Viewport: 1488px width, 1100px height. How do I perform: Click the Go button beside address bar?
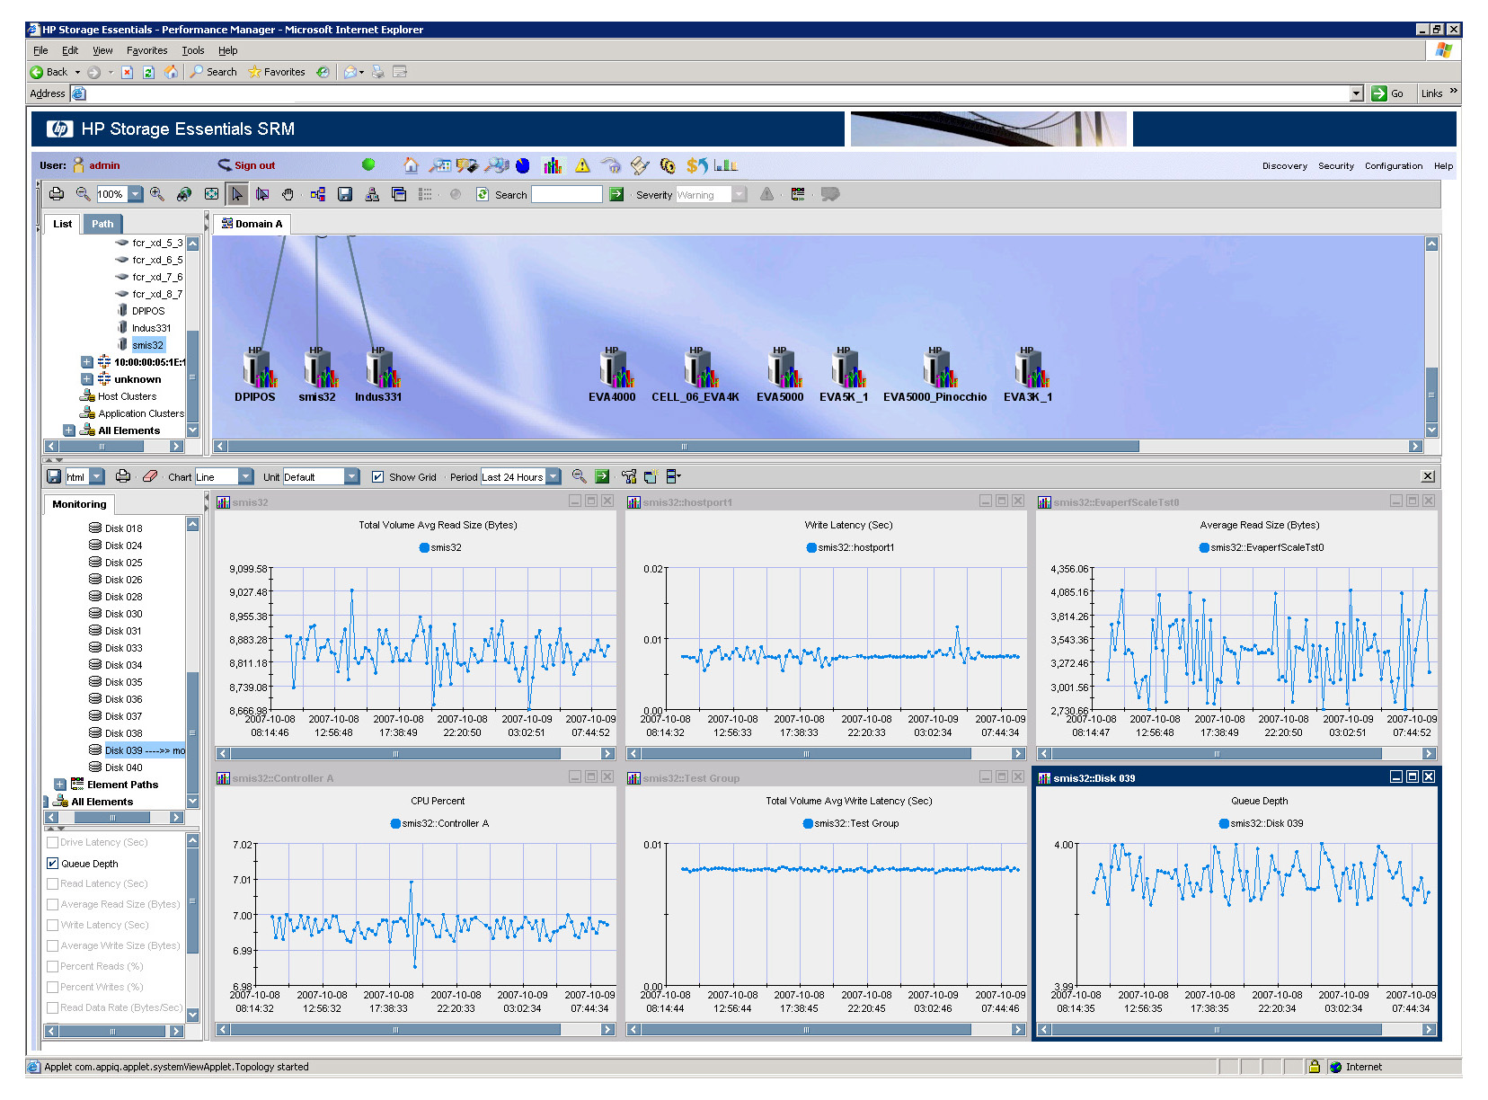pos(1388,93)
